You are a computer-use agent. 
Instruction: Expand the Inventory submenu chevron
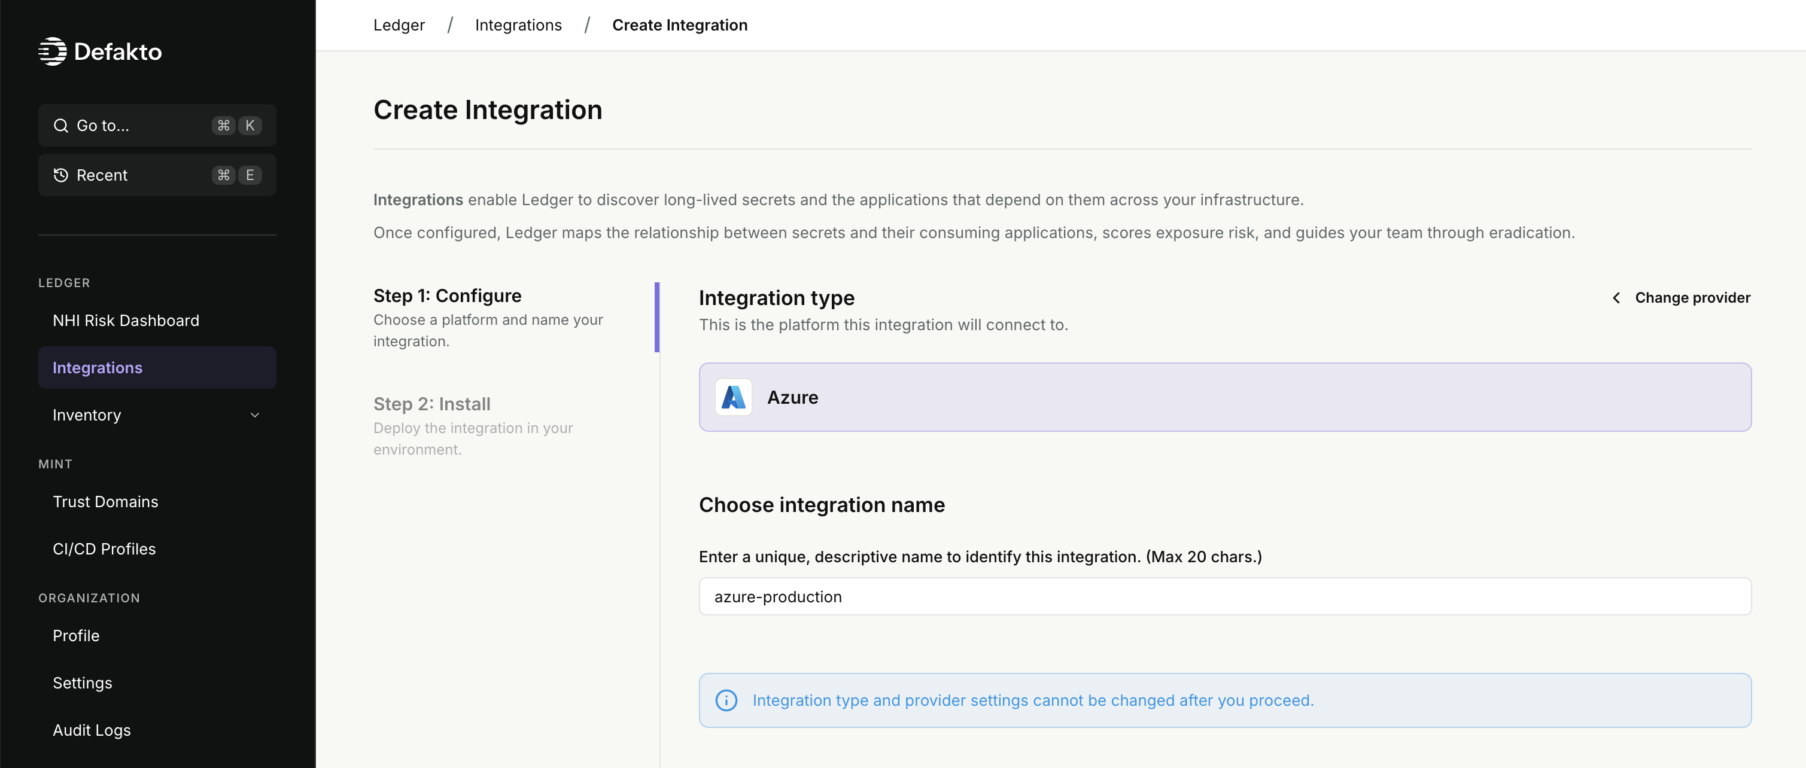click(255, 416)
